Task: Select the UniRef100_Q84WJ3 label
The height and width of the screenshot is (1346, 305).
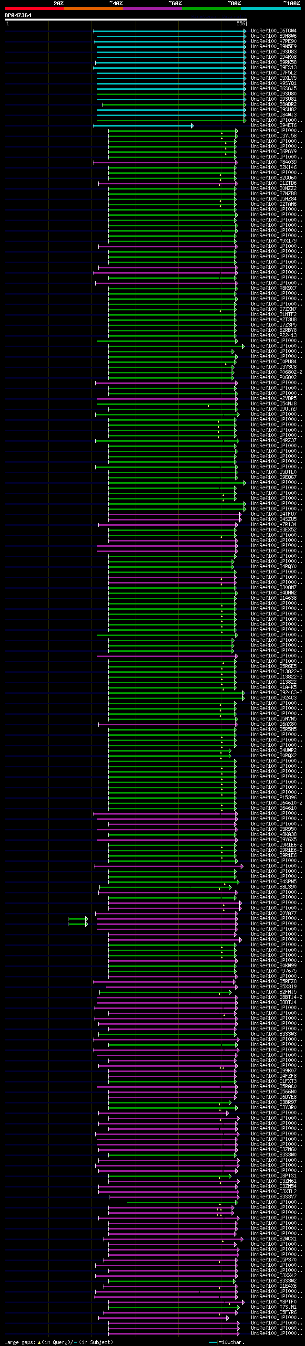Action: tap(274, 115)
